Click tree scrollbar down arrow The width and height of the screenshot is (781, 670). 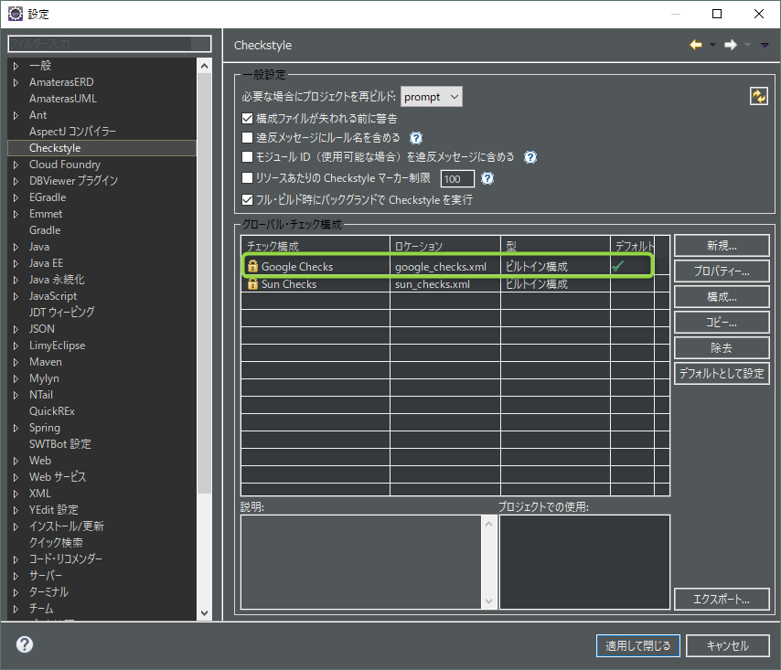tap(204, 612)
